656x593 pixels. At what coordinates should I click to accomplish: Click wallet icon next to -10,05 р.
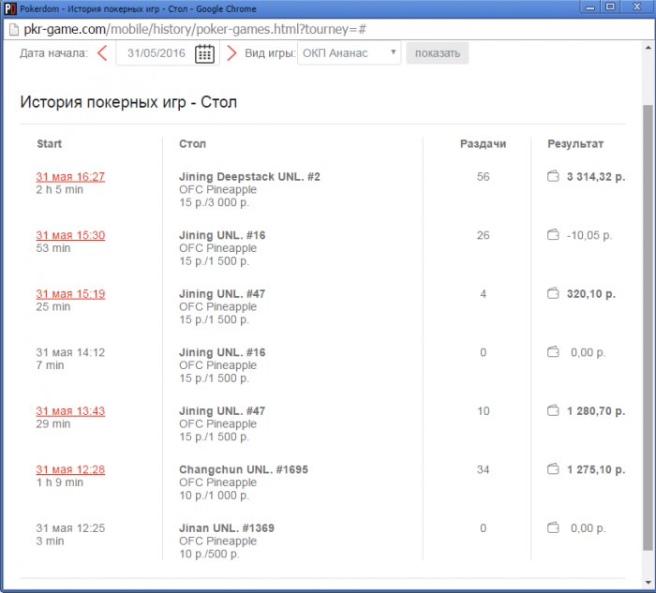pyautogui.click(x=553, y=235)
